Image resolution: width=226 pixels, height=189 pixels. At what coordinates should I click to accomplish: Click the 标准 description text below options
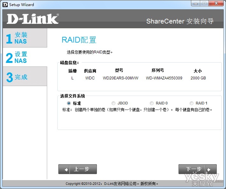coord(137,110)
